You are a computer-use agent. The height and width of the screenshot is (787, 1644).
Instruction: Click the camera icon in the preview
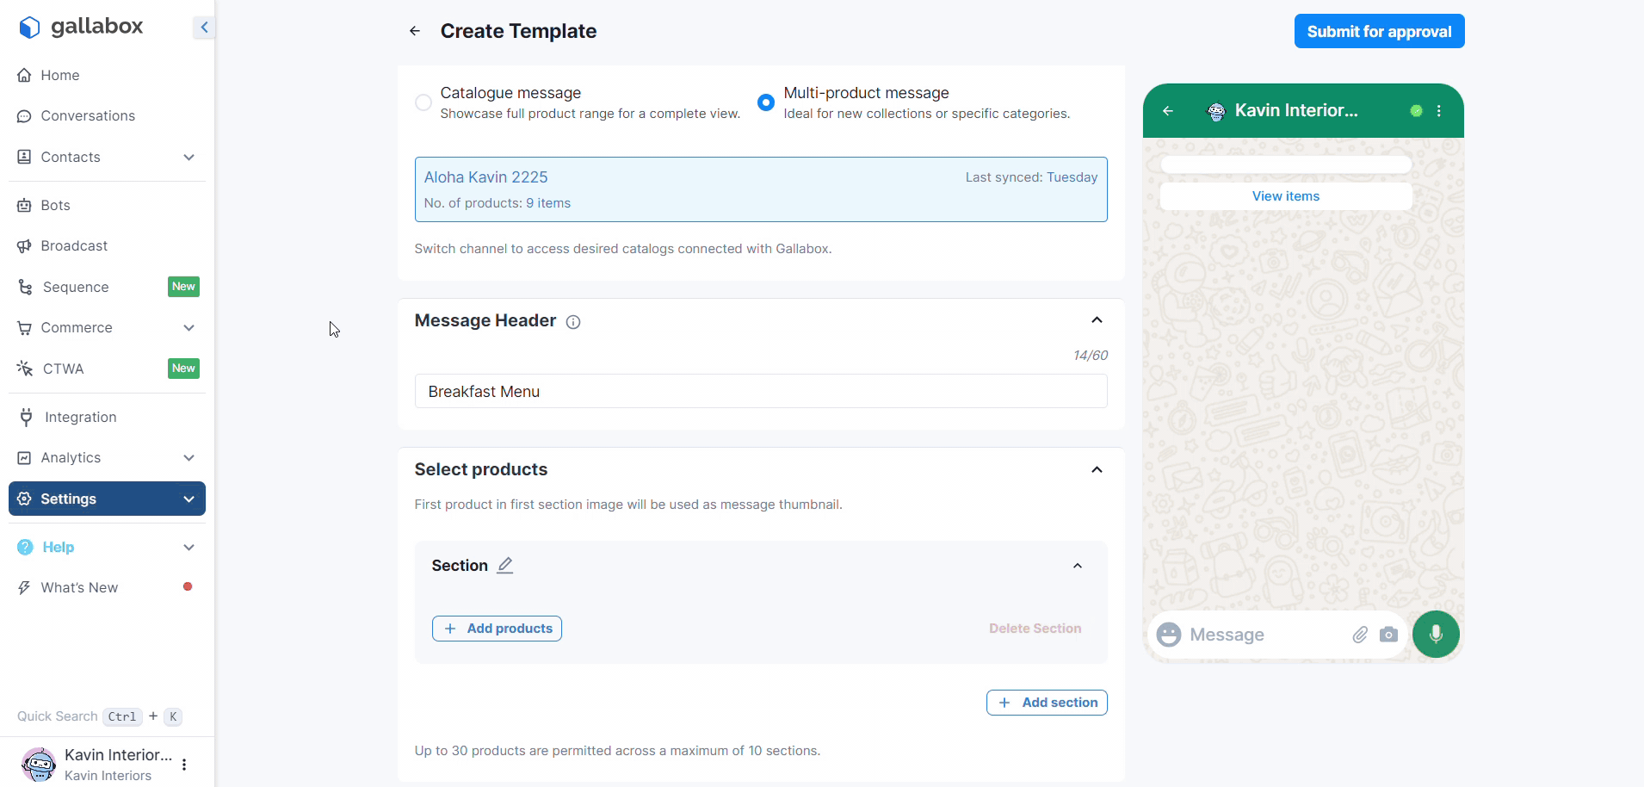[x=1388, y=635]
